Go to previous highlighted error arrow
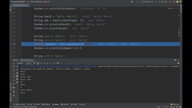Viewport: 192px width, 108px height. (176, 8)
